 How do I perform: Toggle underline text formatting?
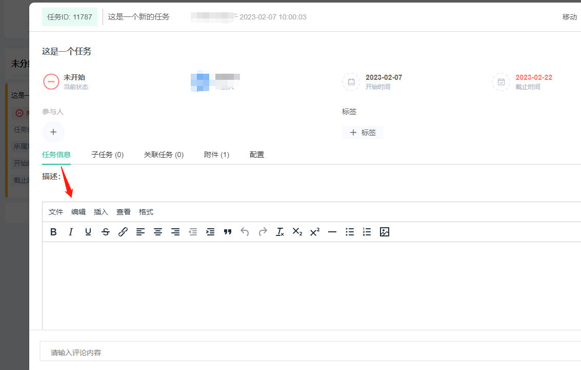pyautogui.click(x=88, y=232)
